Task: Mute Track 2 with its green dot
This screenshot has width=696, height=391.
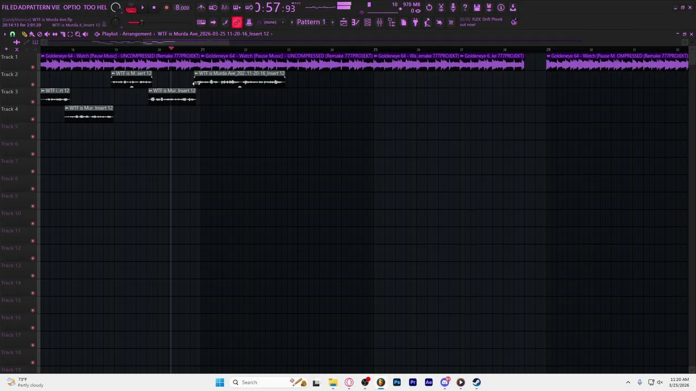Action: [x=33, y=85]
